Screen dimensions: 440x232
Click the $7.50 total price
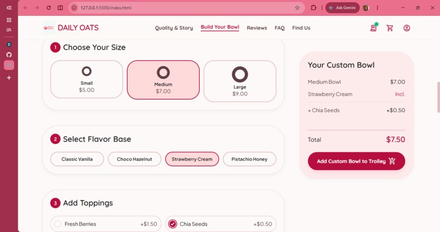(x=395, y=139)
